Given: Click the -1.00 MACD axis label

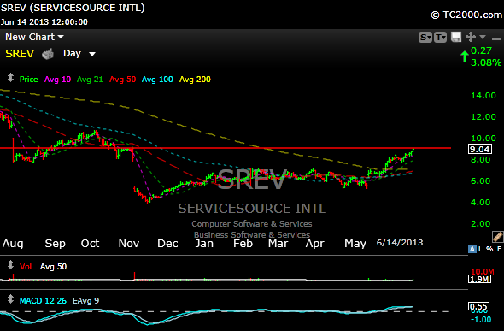Looking at the screenshot, I should [481, 320].
